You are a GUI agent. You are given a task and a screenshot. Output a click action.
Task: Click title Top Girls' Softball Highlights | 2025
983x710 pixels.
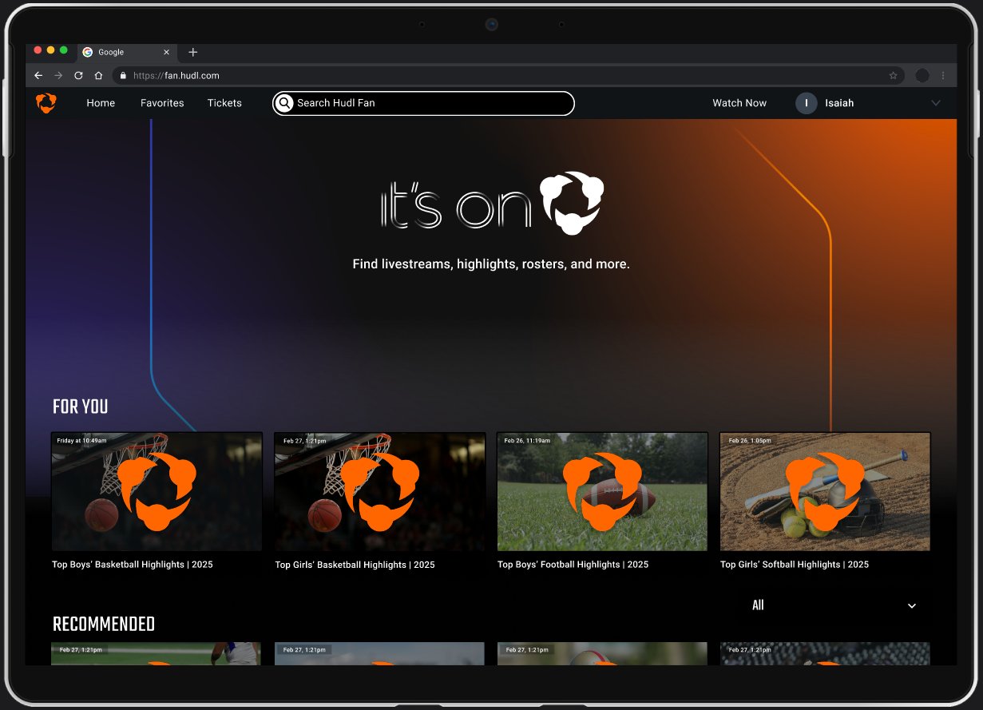(795, 565)
